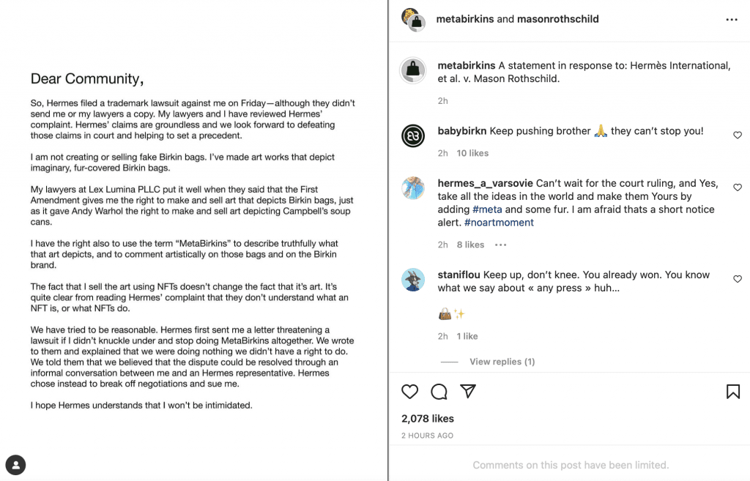
Task: Open the #meta hashtag link
Action: (x=487, y=209)
